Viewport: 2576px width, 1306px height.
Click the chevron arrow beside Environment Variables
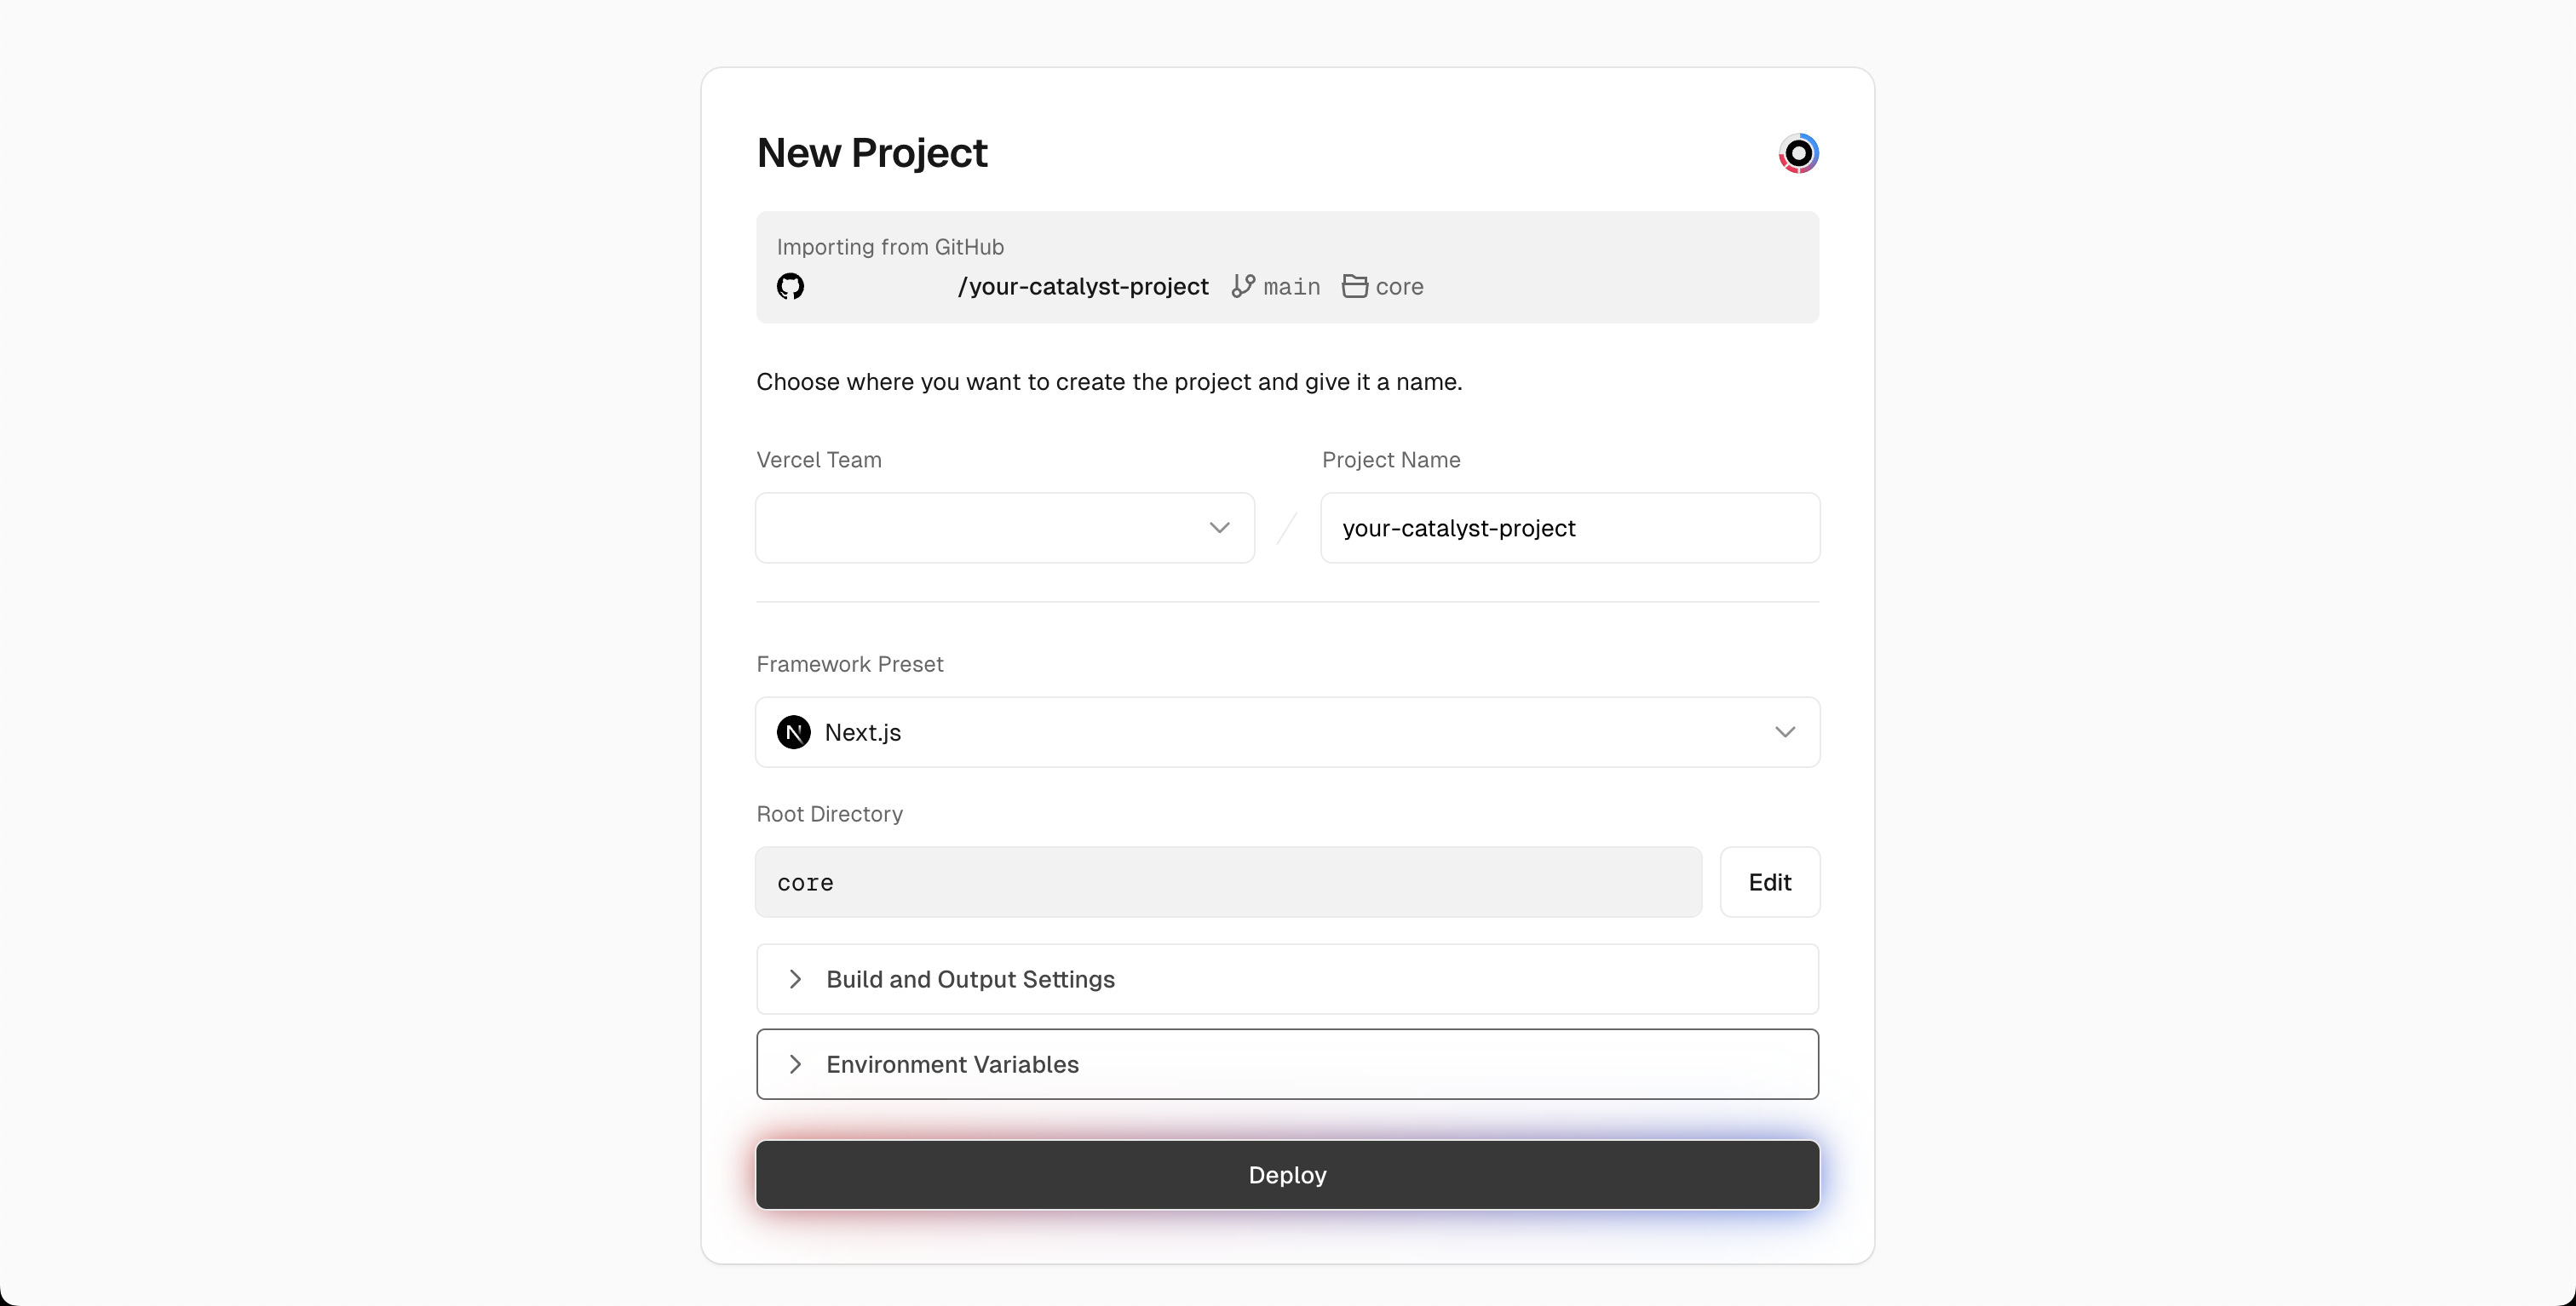pyautogui.click(x=795, y=1064)
